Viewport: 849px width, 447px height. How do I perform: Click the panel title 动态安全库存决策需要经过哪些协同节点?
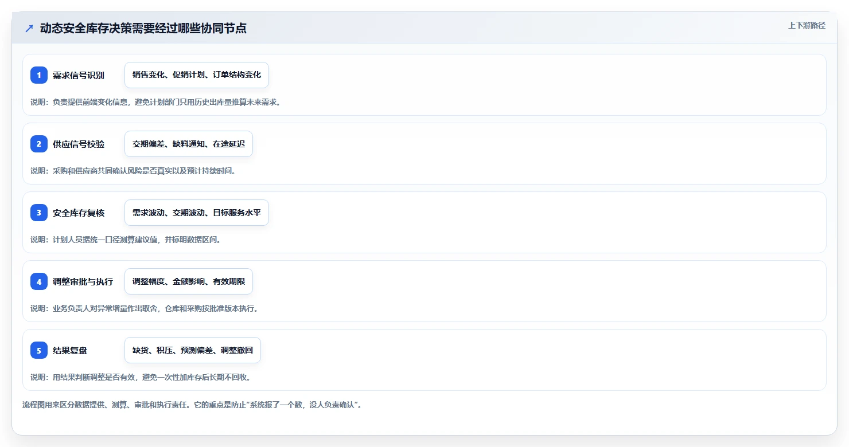[143, 28]
